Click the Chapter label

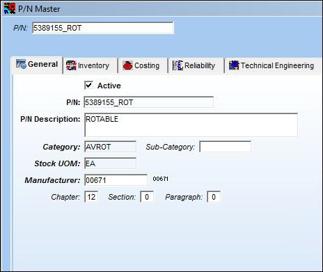point(65,197)
